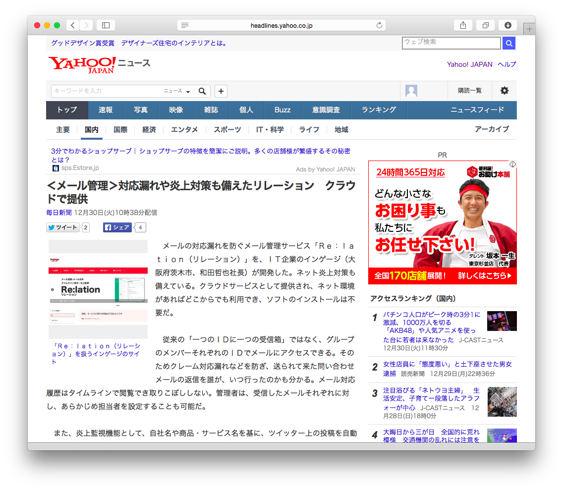
Task: Open share count bubble showing 4
Action: pos(140,227)
